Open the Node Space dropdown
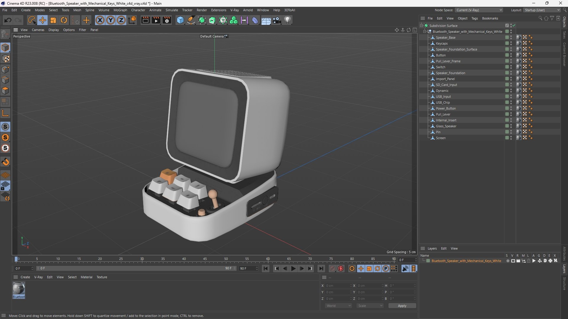The image size is (568, 319). [479, 10]
